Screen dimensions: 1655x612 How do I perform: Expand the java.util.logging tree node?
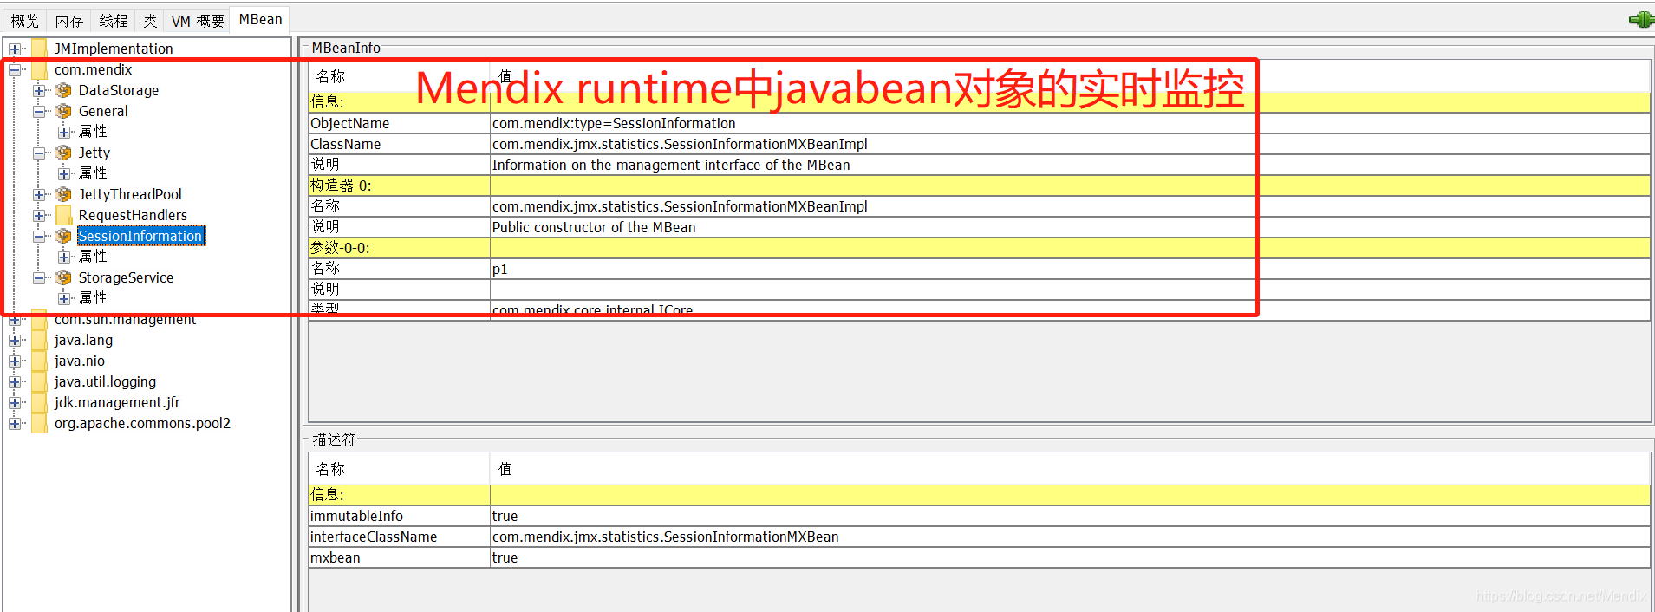point(15,382)
